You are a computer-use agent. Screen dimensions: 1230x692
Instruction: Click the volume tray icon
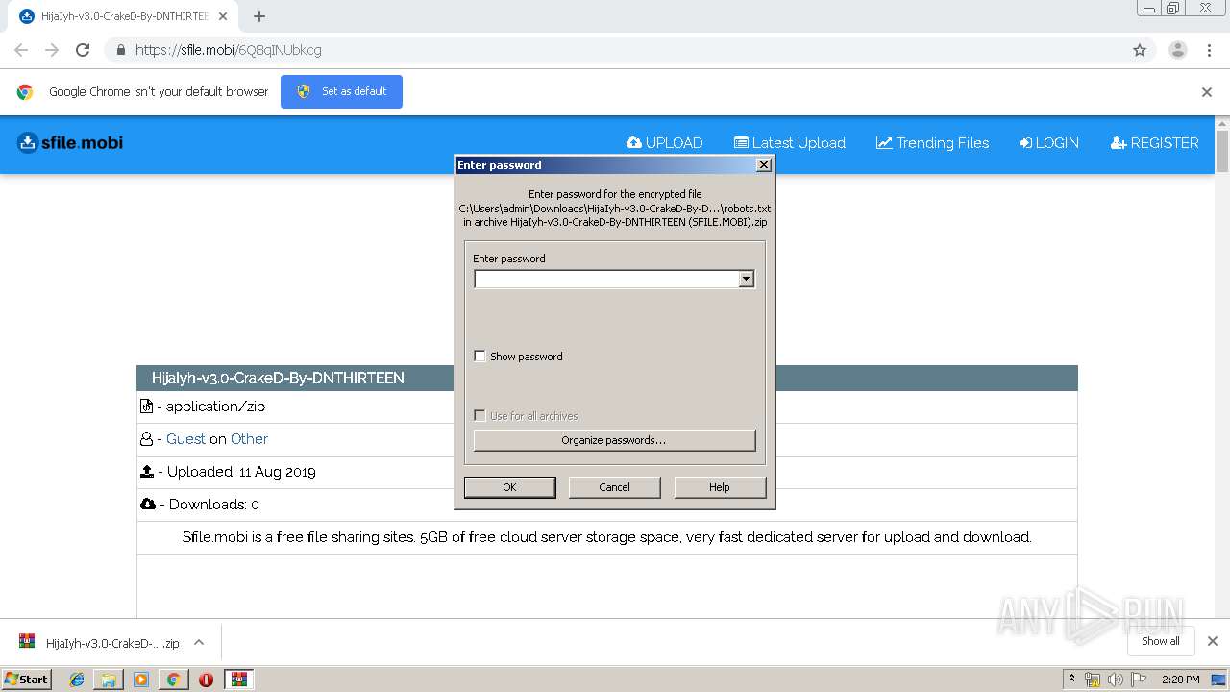point(1115,680)
